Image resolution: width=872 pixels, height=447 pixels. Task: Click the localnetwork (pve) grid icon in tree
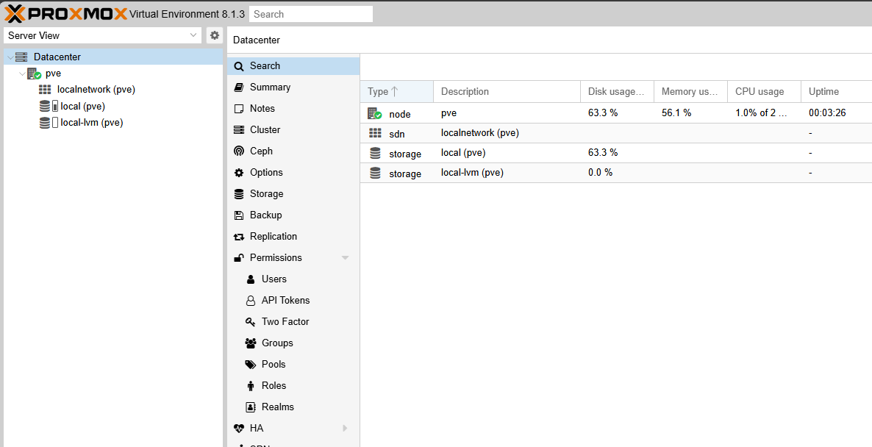point(45,90)
